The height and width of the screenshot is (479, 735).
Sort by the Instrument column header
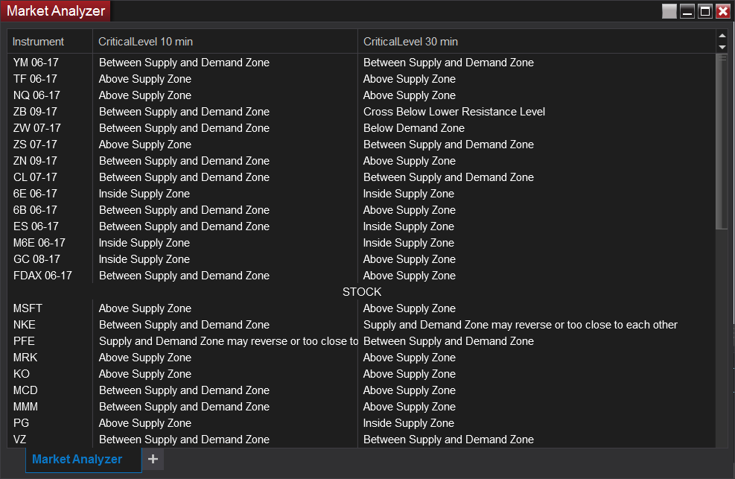click(x=39, y=42)
